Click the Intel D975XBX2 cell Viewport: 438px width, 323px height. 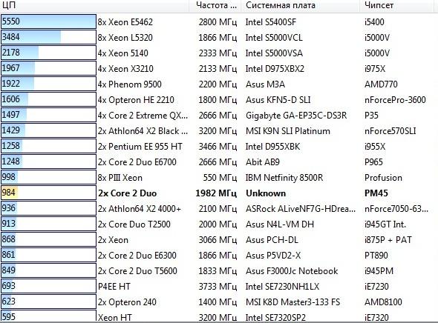(x=275, y=69)
